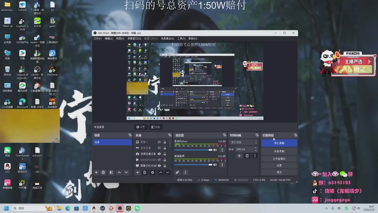
Task: Undock the 控制按钮 panel via its popout icon
Action: [296, 135]
